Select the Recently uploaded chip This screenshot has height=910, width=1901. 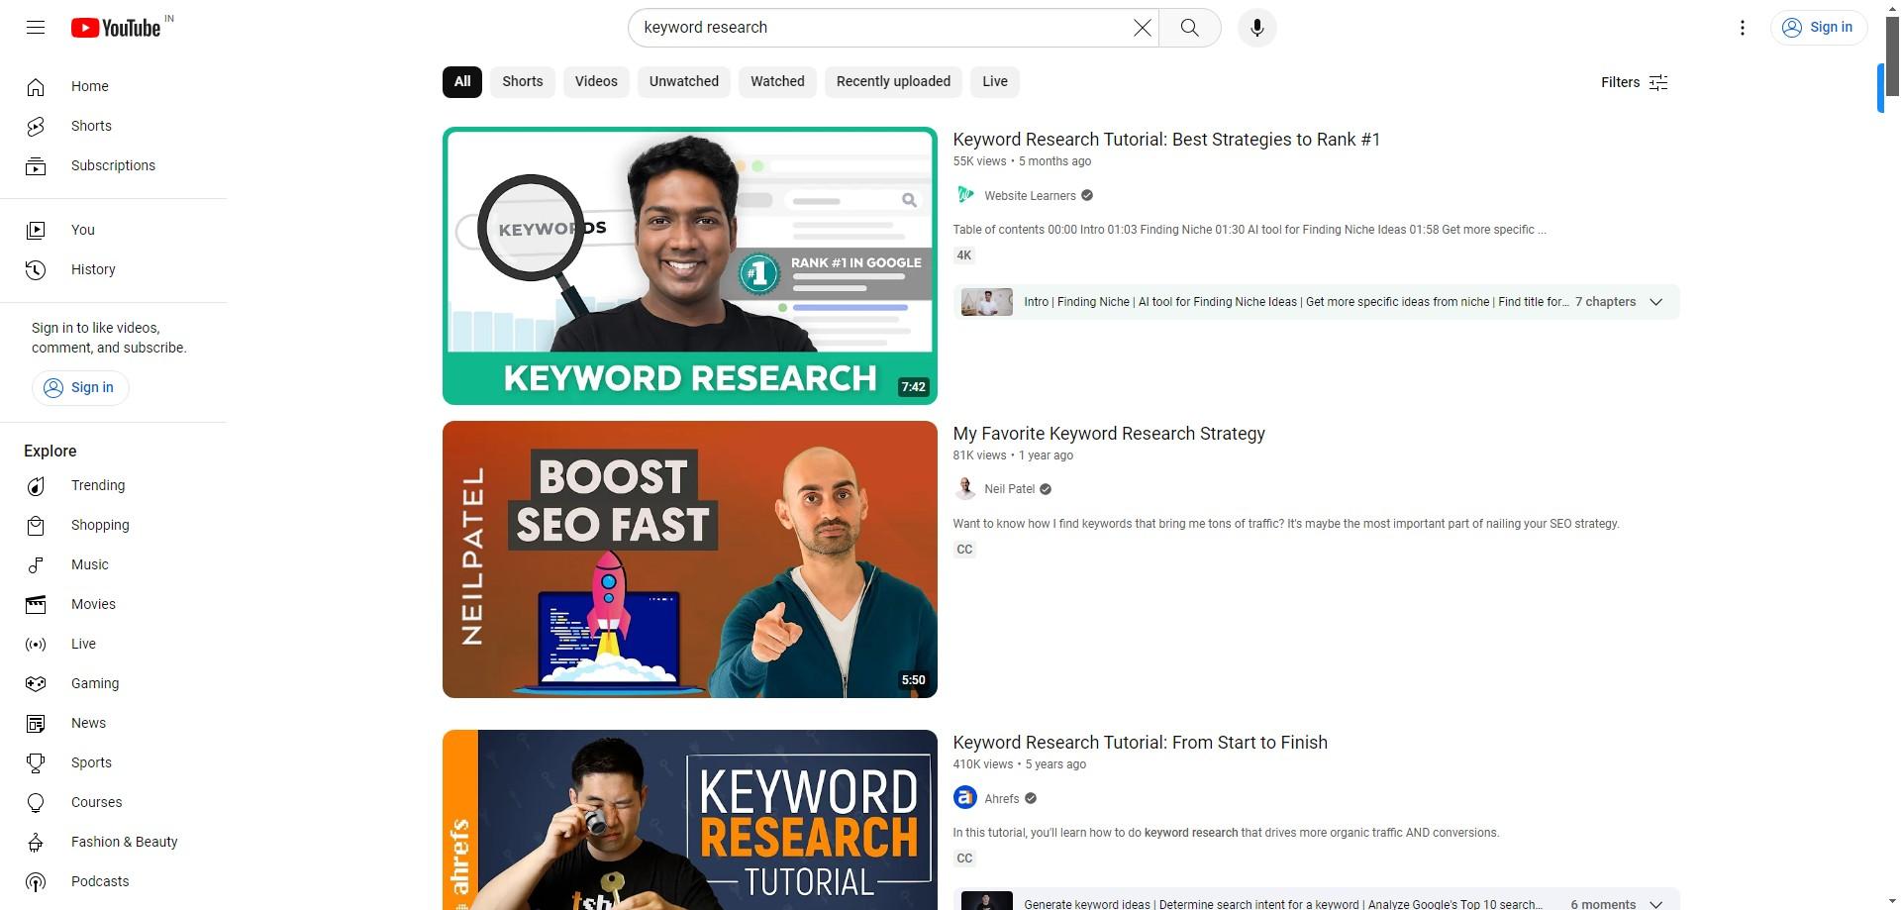(x=893, y=81)
